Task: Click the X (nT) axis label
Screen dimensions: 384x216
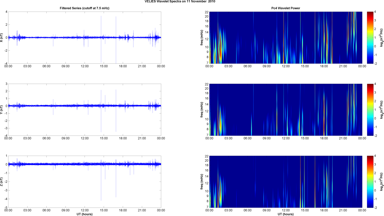Action: 2,38
